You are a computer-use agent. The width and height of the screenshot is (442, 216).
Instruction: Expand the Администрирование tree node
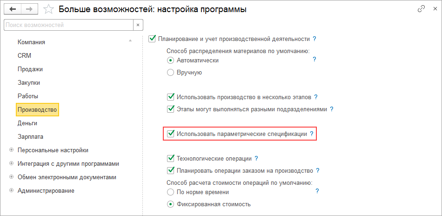pos(11,190)
